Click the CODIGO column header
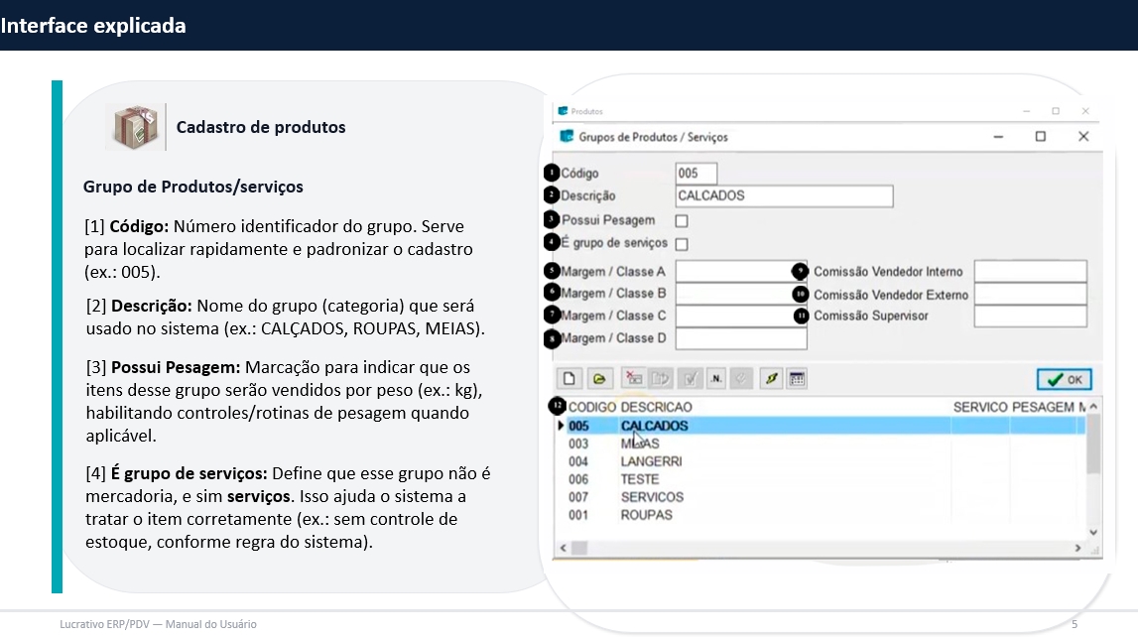The image size is (1138, 638). 592,407
